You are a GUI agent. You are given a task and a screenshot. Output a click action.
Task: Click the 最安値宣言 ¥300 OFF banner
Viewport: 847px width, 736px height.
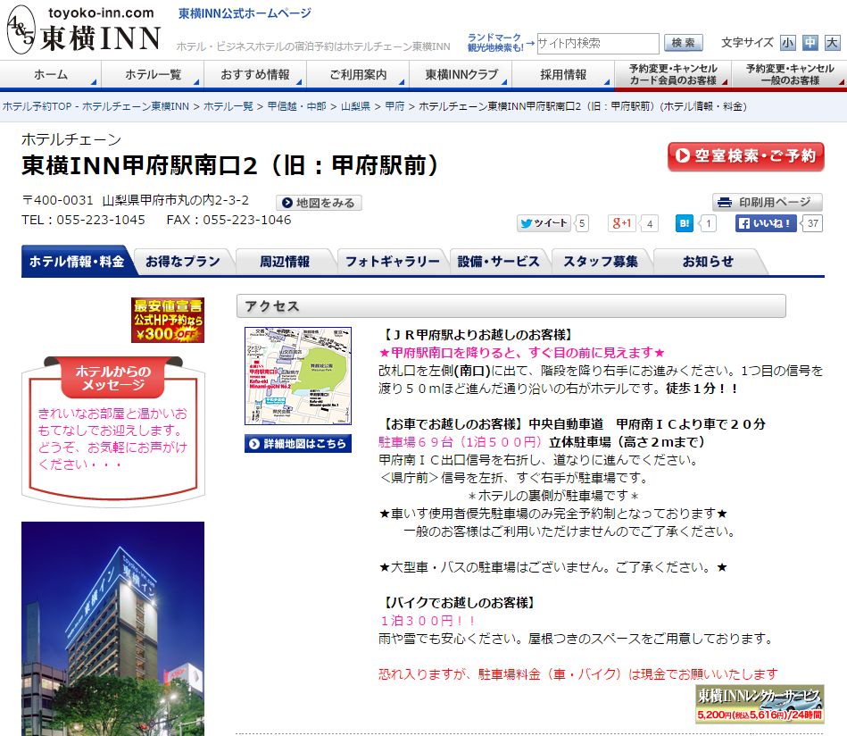pyautogui.click(x=168, y=320)
